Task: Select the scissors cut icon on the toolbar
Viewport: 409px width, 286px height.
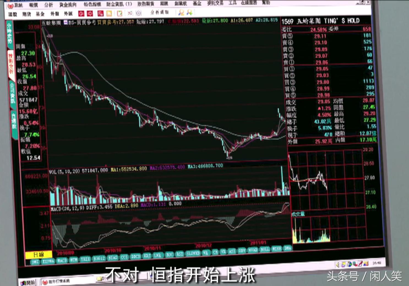Action: coord(130,13)
